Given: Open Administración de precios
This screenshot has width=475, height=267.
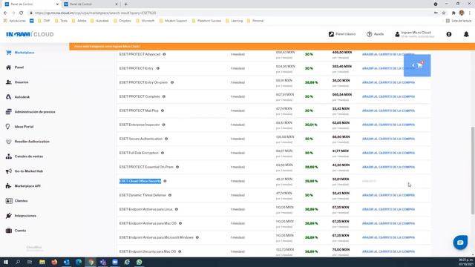Looking at the screenshot, I should click(30, 112).
